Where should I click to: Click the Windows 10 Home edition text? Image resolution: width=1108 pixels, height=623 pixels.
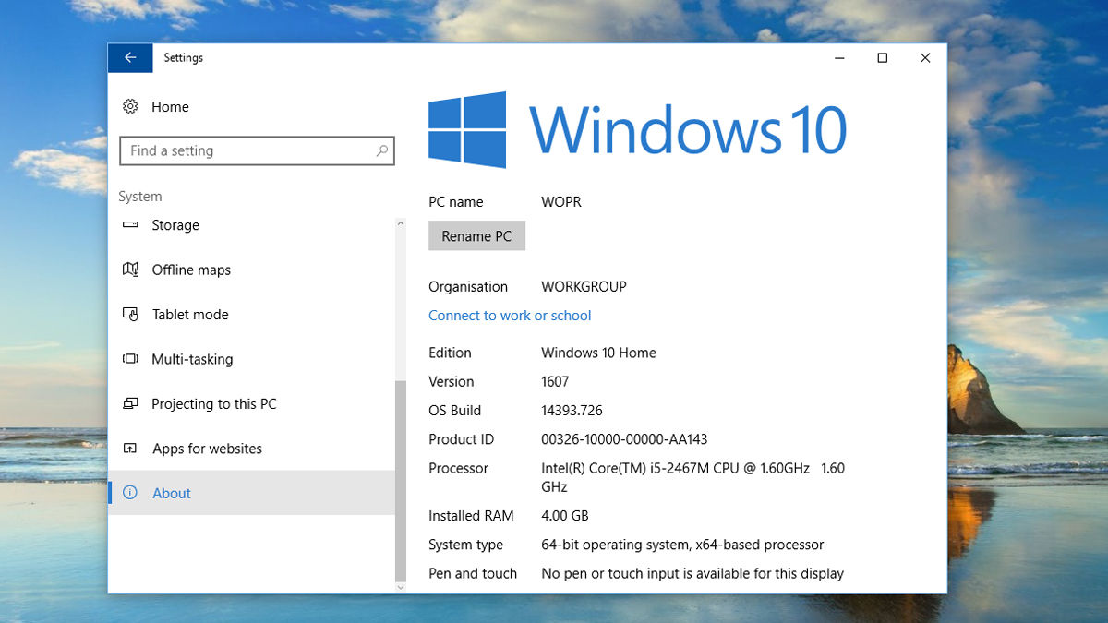pyautogui.click(x=598, y=353)
